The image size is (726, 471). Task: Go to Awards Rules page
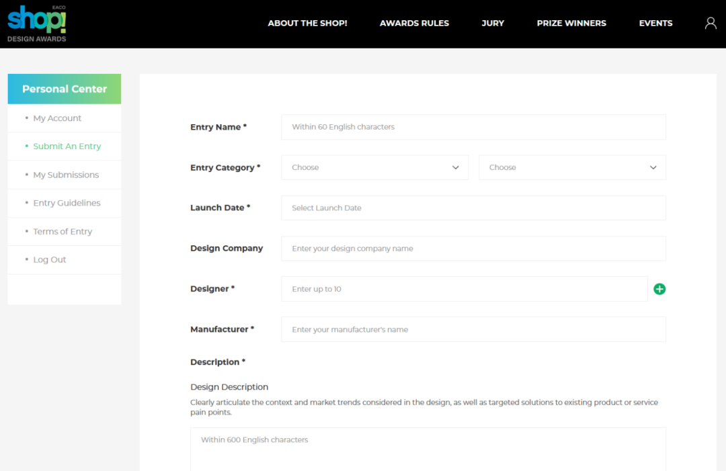(x=414, y=24)
